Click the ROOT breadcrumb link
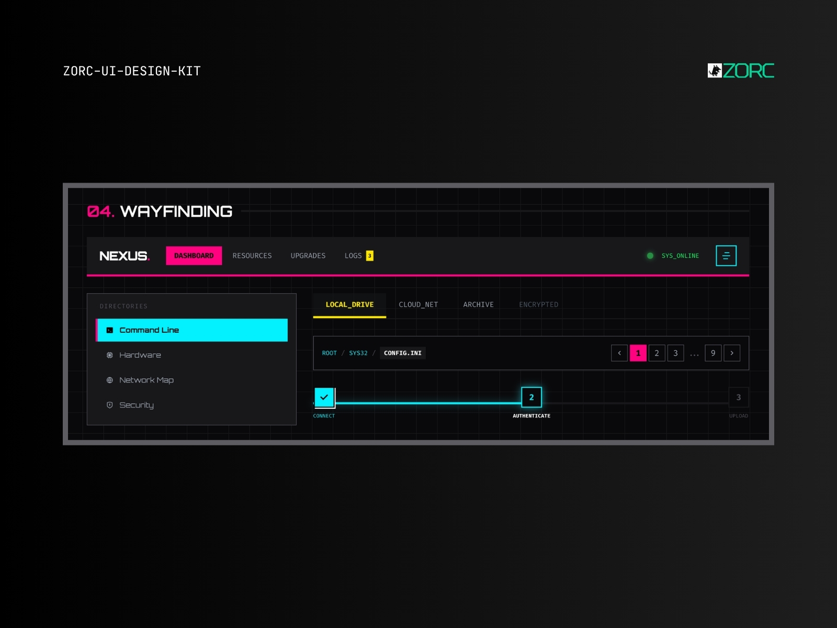The image size is (837, 628). click(x=330, y=353)
